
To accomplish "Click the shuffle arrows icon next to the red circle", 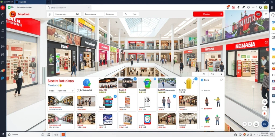I will [x=266, y=14].
